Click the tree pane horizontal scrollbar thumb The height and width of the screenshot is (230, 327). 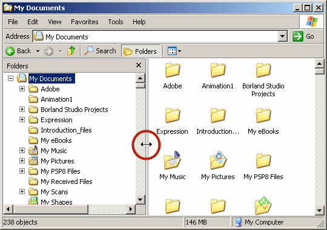click(51, 209)
